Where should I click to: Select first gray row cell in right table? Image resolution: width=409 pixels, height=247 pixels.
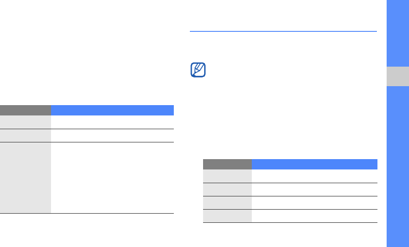tap(227, 176)
